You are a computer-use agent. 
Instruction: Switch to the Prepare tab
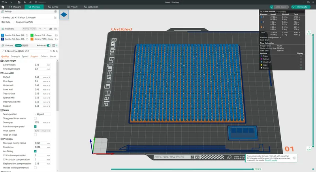(x=15, y=7)
